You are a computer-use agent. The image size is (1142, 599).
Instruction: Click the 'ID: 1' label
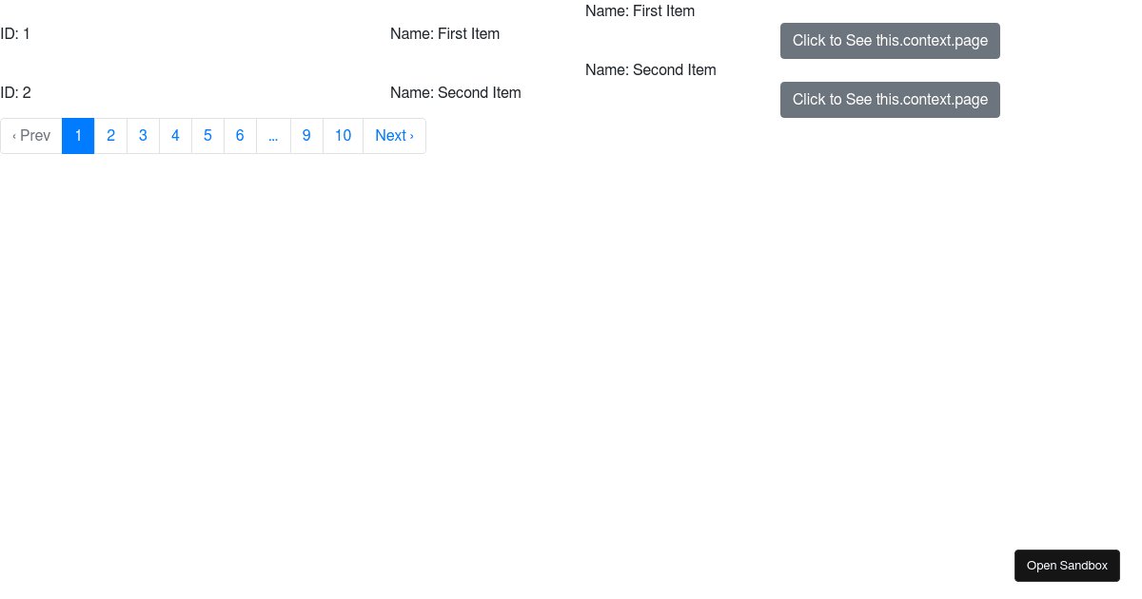coord(15,33)
